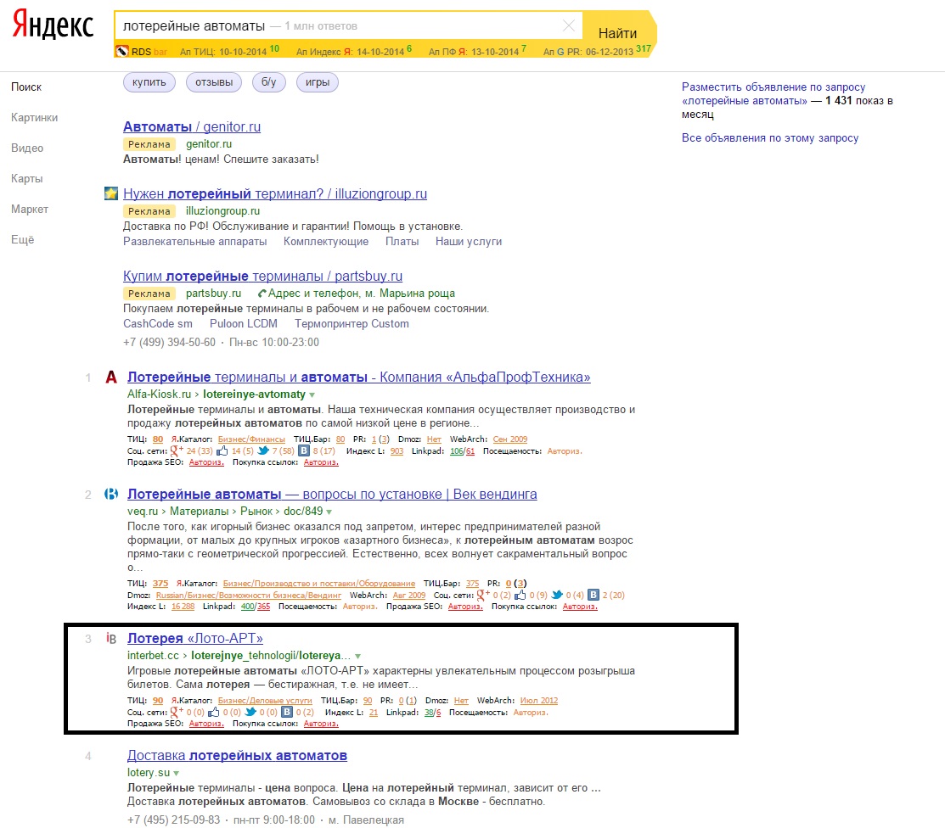Click Twitter bird icon in veq.ru stats
This screenshot has height=828, width=945.
558,595
